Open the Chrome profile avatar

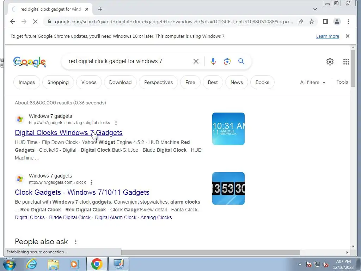click(x=337, y=22)
